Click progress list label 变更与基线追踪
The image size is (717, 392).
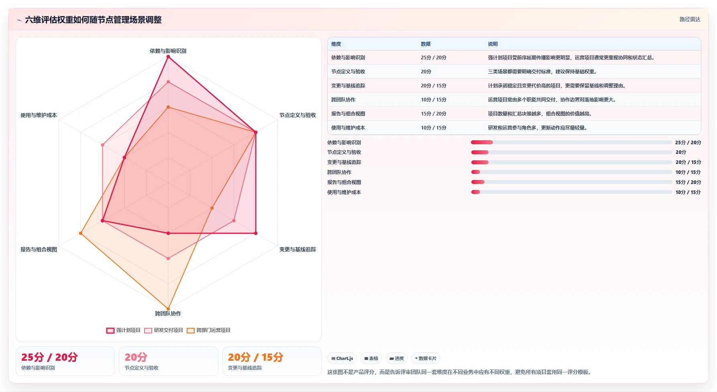click(344, 162)
